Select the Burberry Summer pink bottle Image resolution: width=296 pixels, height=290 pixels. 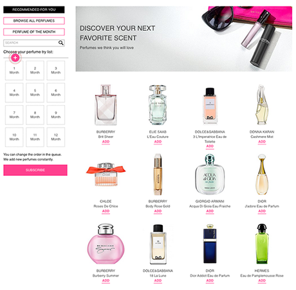106,244
